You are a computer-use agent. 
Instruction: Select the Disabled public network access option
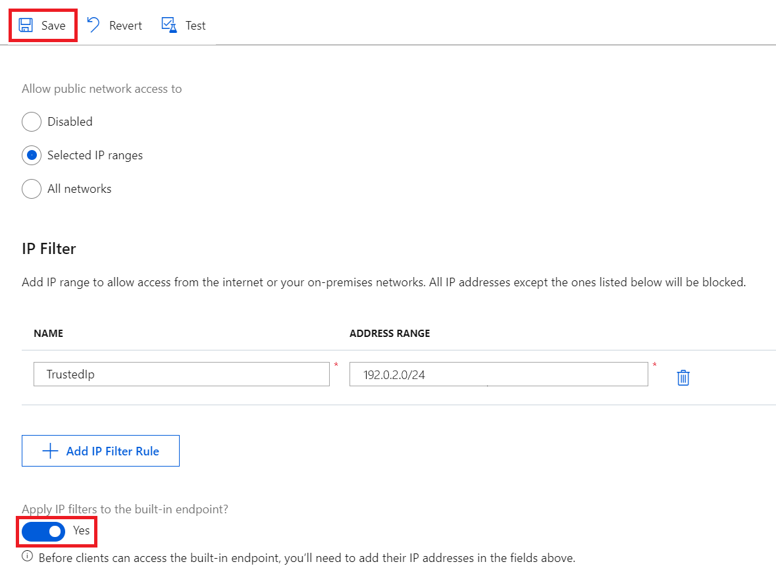[x=31, y=122]
